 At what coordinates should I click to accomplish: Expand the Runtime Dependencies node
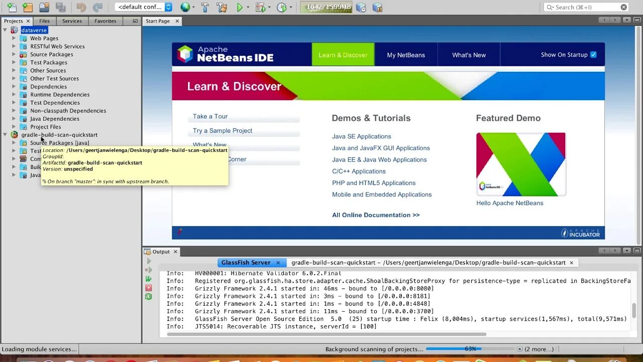tap(14, 95)
